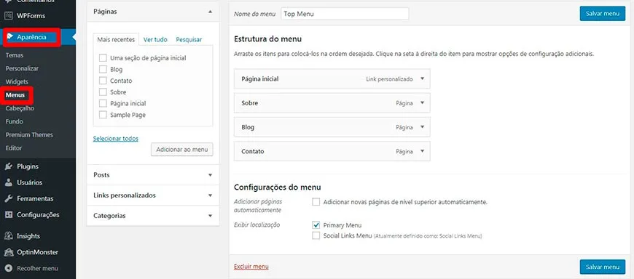The width and height of the screenshot is (634, 279).
Task: Check the Página inicial page checkbox
Action: tap(103, 103)
